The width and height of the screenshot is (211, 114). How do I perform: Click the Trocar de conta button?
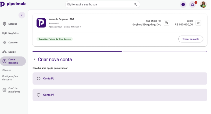point(191,39)
